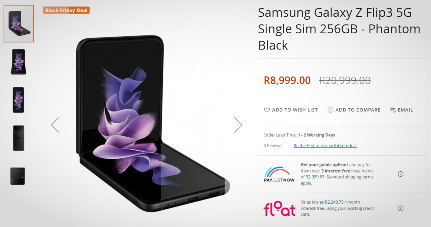Select the first half-folded phone thumbnail

(x=19, y=24)
